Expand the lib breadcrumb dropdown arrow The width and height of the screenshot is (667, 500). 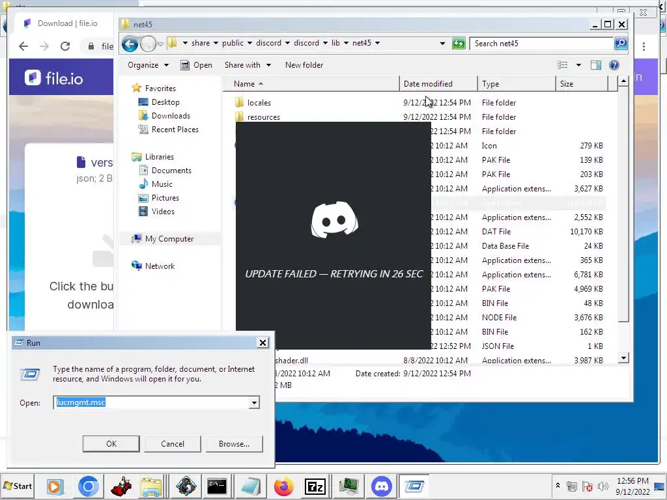point(346,43)
